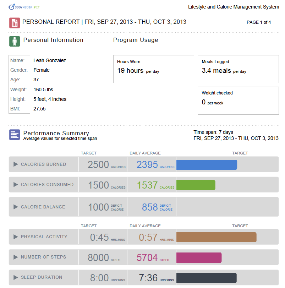Viewport: 285px width, 288px height.
Task: Expand the Sleep Duration row
Action: click(x=16, y=277)
